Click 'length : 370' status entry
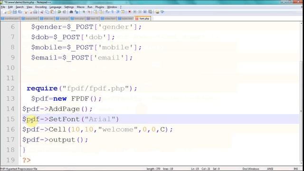 (x=153, y=169)
